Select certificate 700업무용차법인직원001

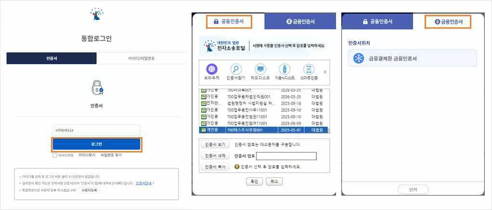264,96
